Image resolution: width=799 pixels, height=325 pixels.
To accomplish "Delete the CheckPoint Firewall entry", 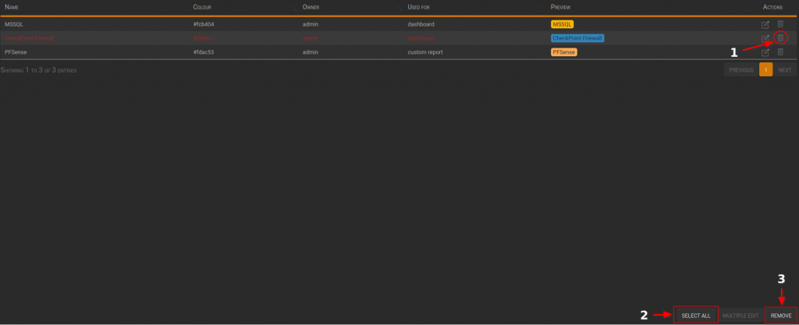I will [x=780, y=37].
